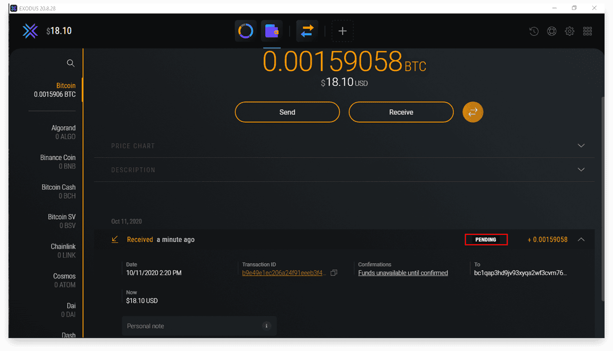
Task: Click the + 0.00159058 transaction amount
Action: 547,240
